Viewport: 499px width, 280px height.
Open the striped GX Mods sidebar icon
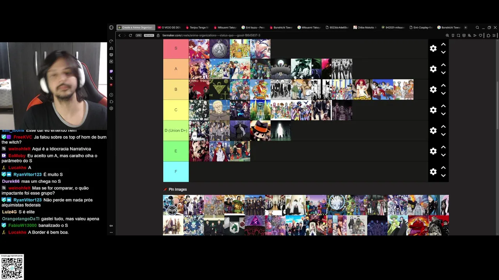coord(111,55)
